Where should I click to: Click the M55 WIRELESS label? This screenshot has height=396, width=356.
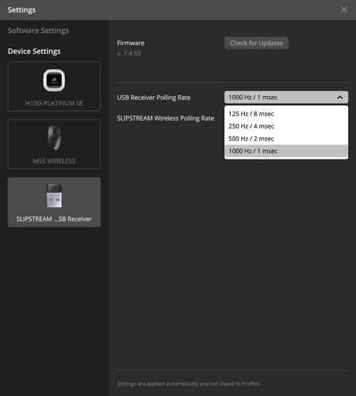pos(54,161)
